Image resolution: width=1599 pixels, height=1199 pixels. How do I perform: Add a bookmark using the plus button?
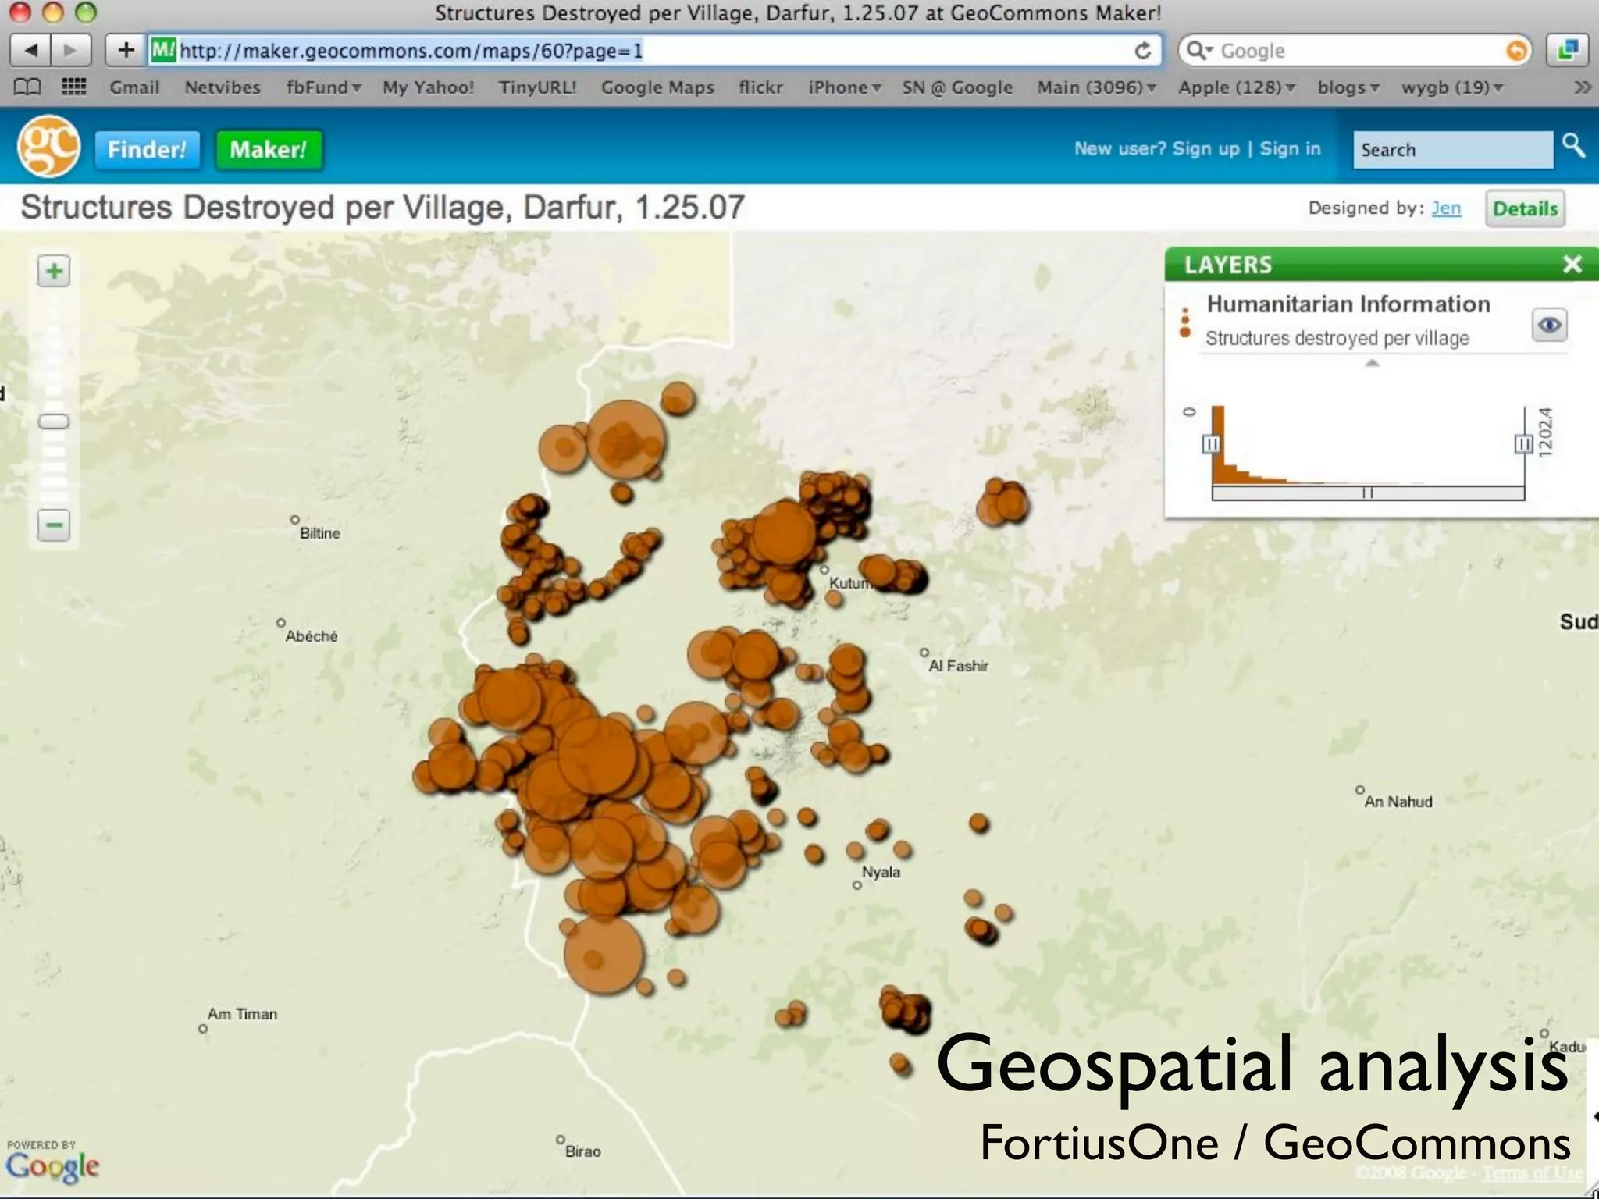pyautogui.click(x=125, y=51)
